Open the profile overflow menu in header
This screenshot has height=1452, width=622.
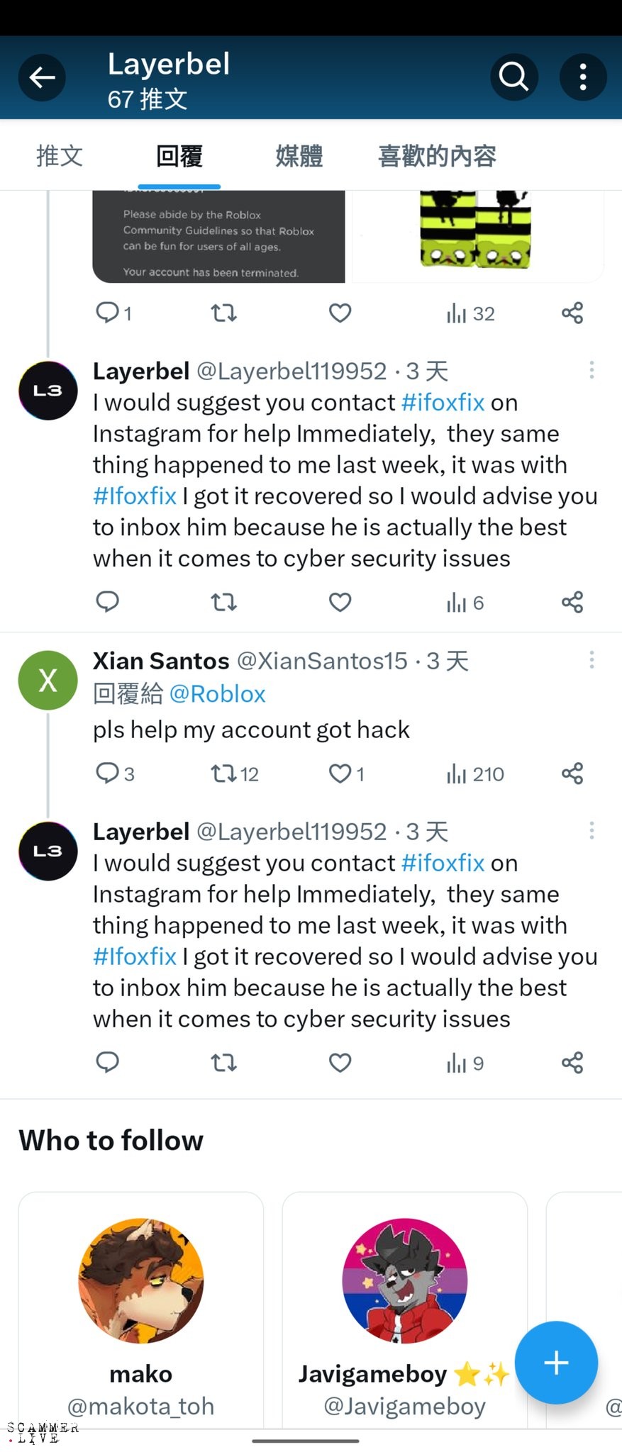(x=583, y=77)
